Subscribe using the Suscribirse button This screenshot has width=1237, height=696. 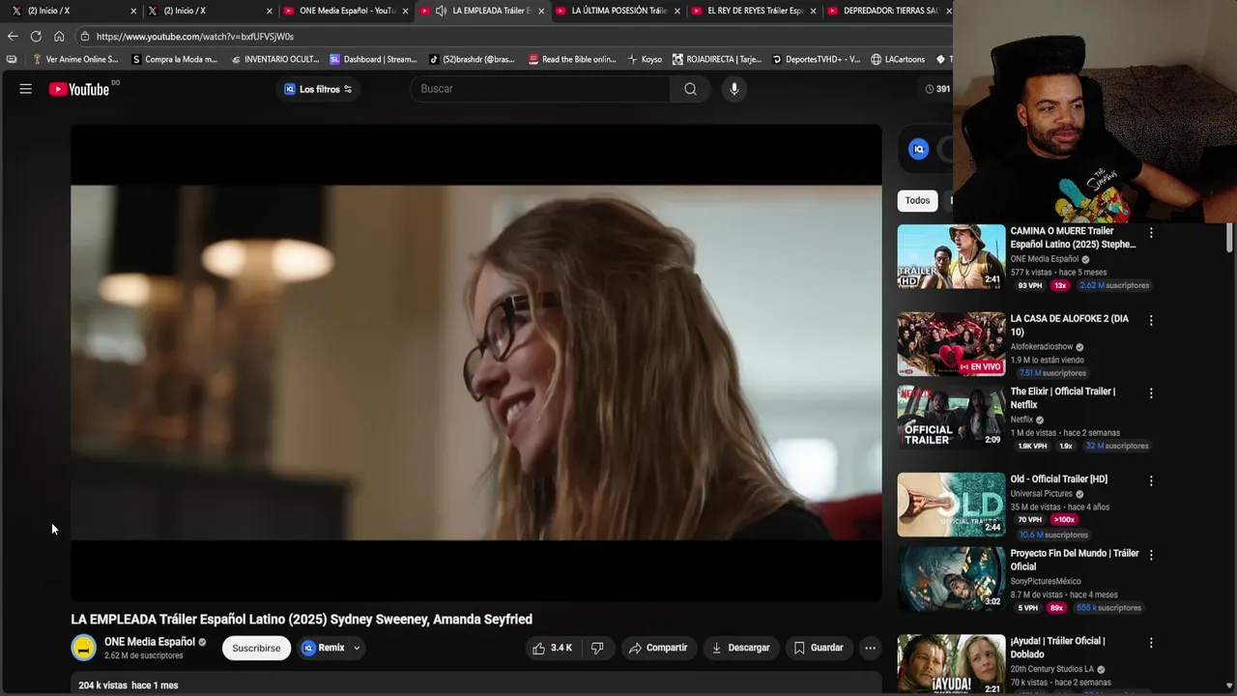coord(256,648)
